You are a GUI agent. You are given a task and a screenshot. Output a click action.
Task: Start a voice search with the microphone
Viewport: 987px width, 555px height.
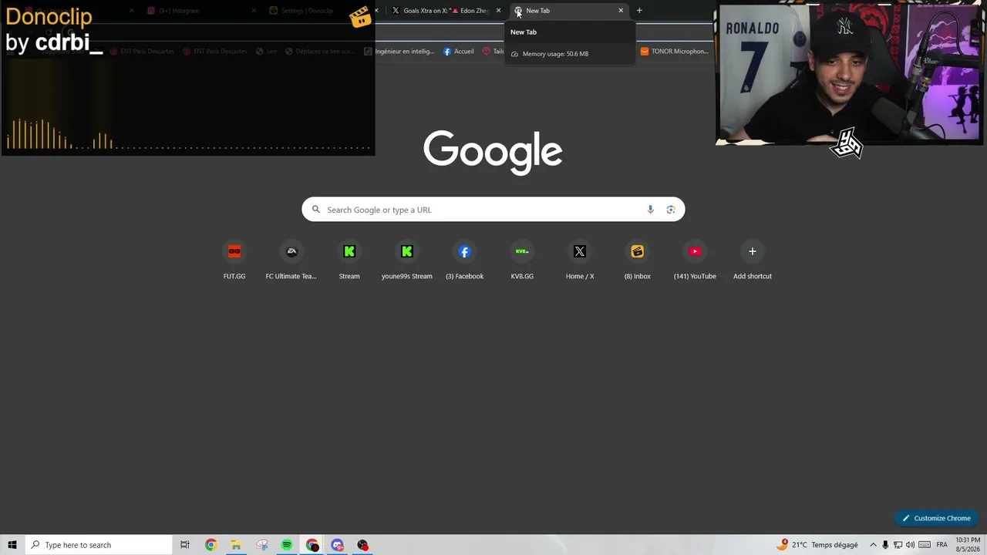pos(651,210)
